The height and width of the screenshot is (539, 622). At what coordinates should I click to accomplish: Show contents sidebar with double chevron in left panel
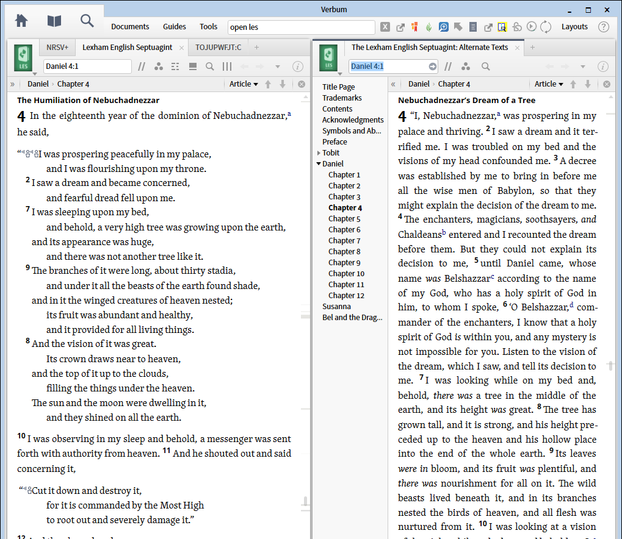point(12,84)
